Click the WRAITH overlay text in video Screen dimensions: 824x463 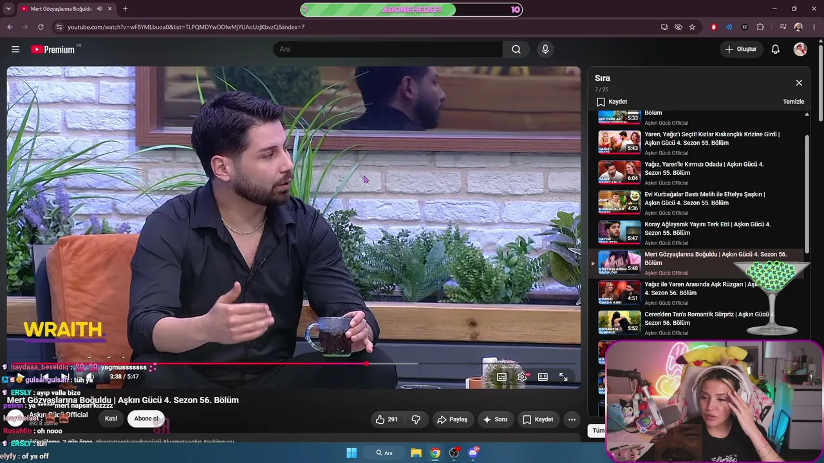(63, 330)
